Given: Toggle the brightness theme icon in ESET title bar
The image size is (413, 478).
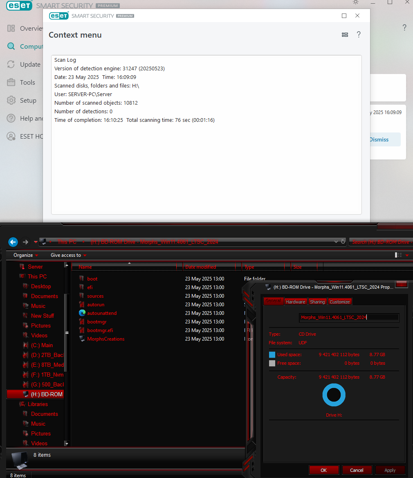Looking at the screenshot, I should 356,2.
